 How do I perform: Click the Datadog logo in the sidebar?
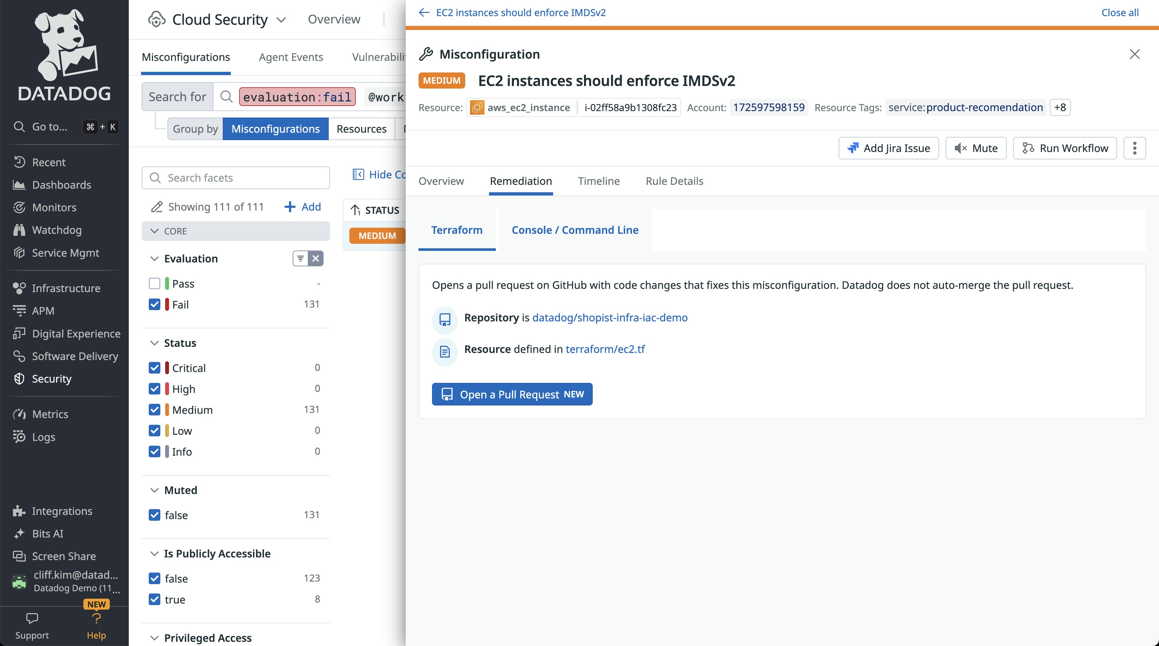point(64,55)
